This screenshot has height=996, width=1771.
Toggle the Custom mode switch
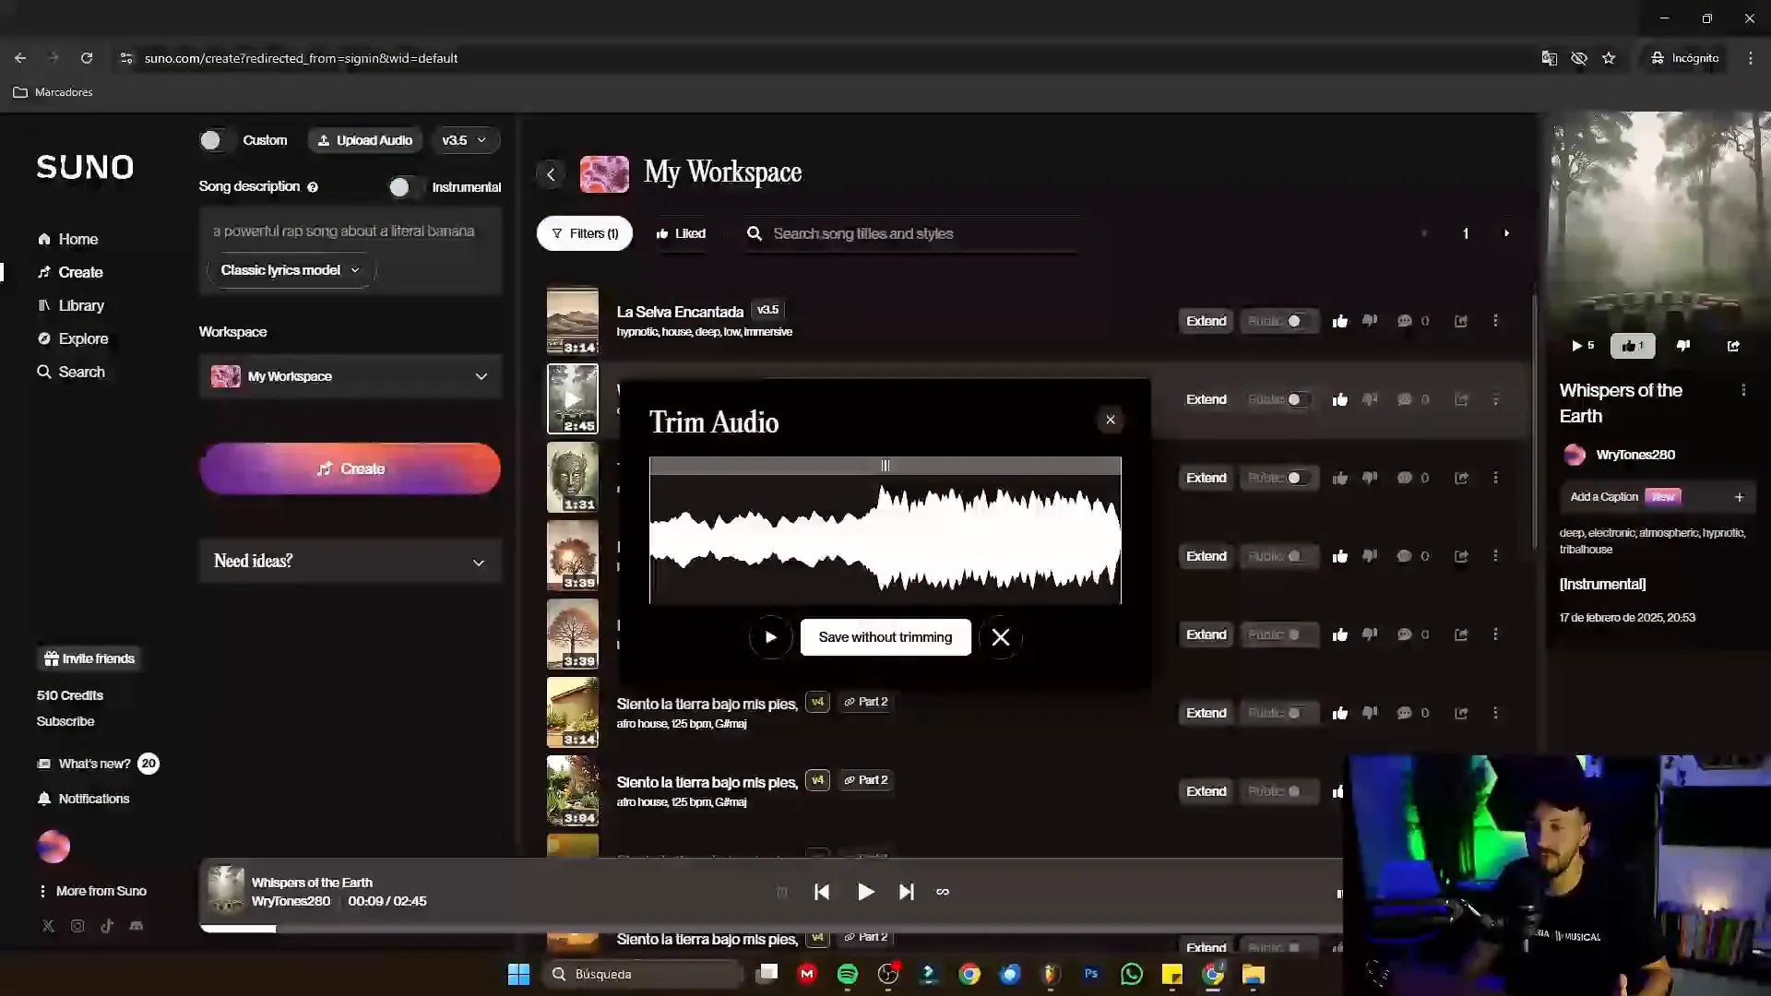point(217,140)
